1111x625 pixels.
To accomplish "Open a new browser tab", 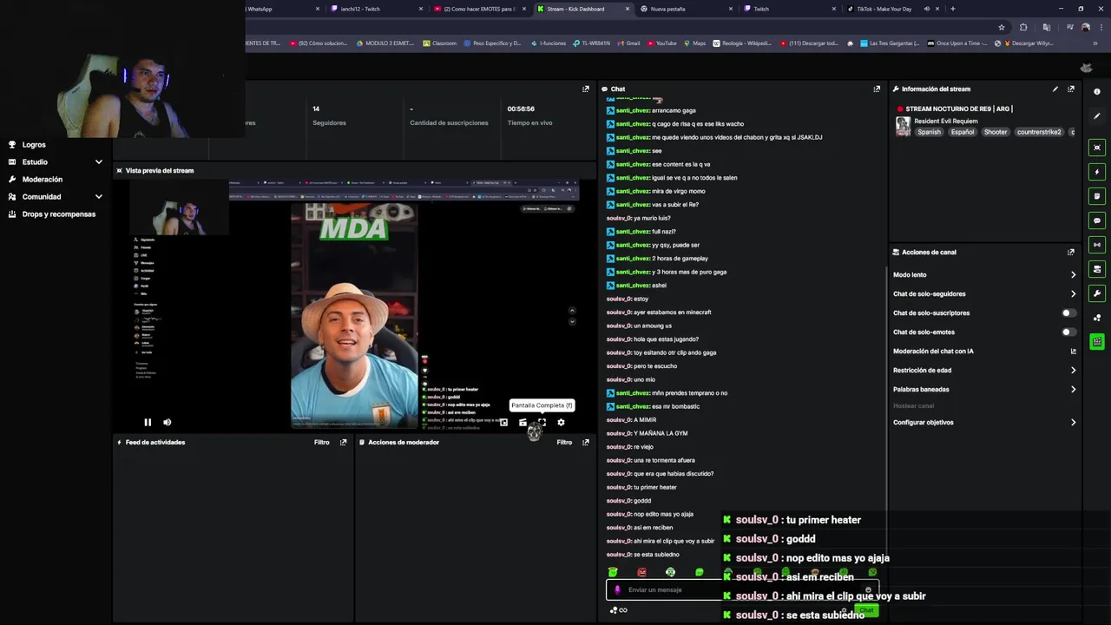I will coord(953,9).
